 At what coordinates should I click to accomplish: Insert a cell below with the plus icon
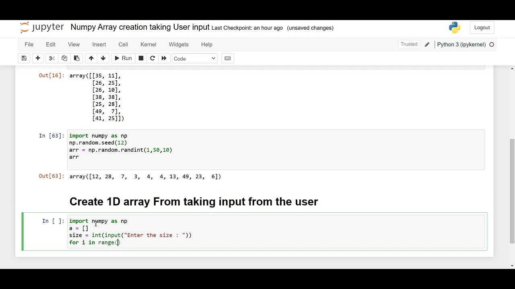[38, 58]
